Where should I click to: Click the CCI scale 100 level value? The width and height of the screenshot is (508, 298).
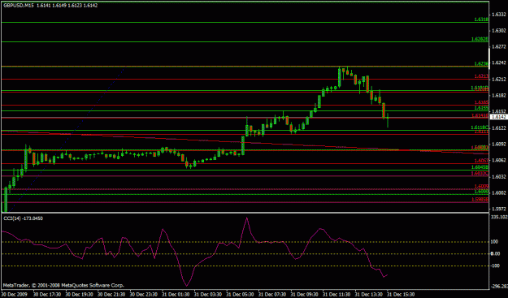click(495, 242)
